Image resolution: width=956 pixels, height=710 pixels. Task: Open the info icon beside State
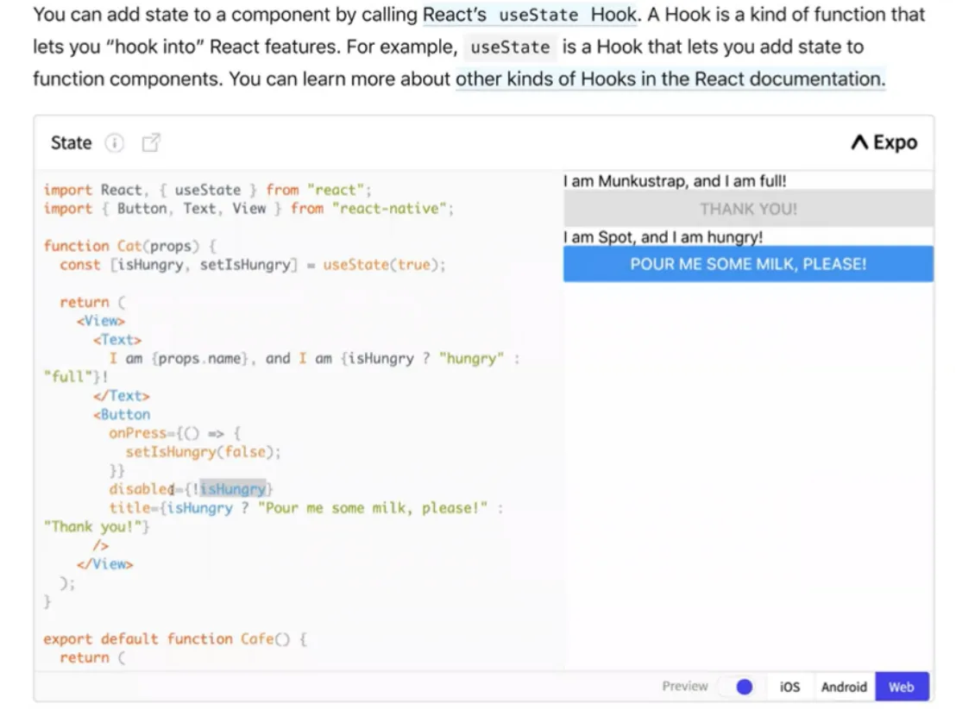pos(115,142)
